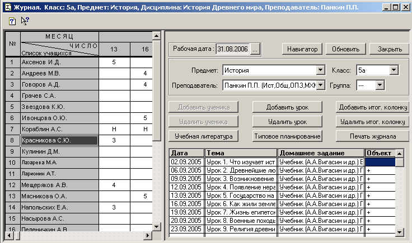Select student Мещеряков А.В.
Image resolution: width=412 pixels, height=243 pixels.
pos(59,185)
